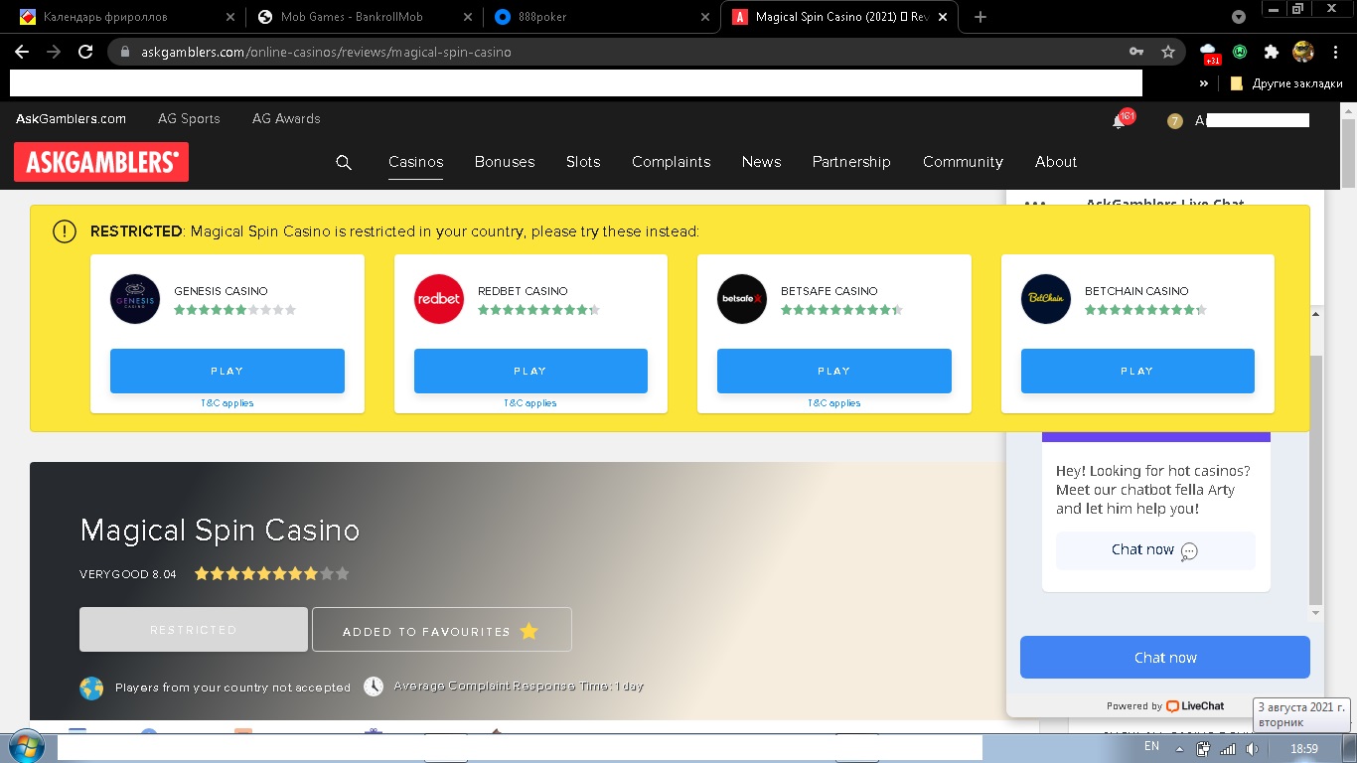This screenshot has height=763, width=1357.
Task: Open Другие закладки bookmarks folder
Action: (x=1286, y=84)
